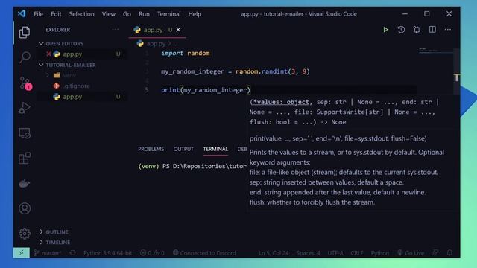477x268 pixels.
Task: Open Source Control view with badge
Action: point(25,83)
